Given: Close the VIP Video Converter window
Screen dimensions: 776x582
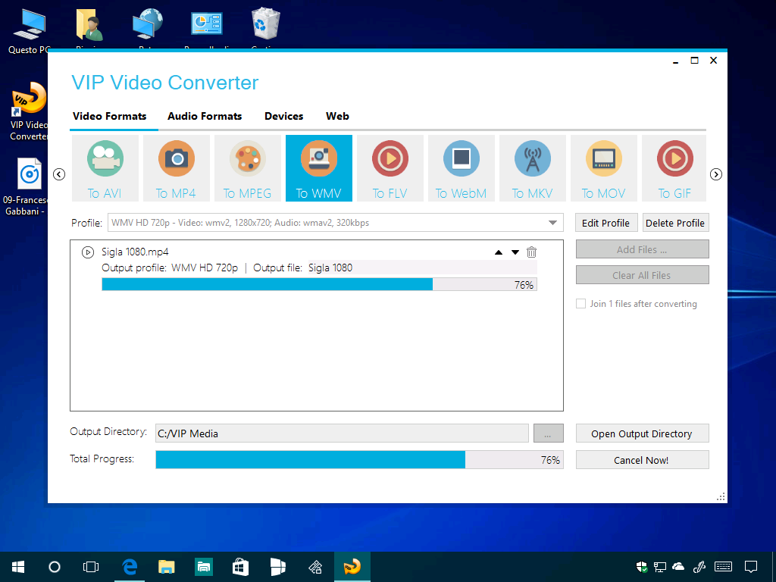Looking at the screenshot, I should [x=714, y=61].
